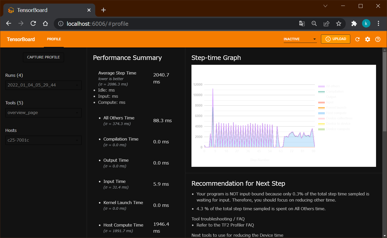The image size is (387, 238).
Task: Click the UPLOAD button
Action: click(x=336, y=39)
